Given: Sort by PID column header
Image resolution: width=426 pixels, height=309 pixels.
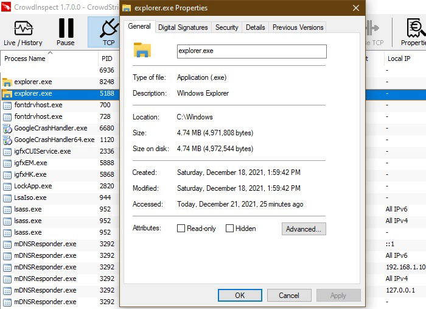Looking at the screenshot, I should click(x=109, y=59).
